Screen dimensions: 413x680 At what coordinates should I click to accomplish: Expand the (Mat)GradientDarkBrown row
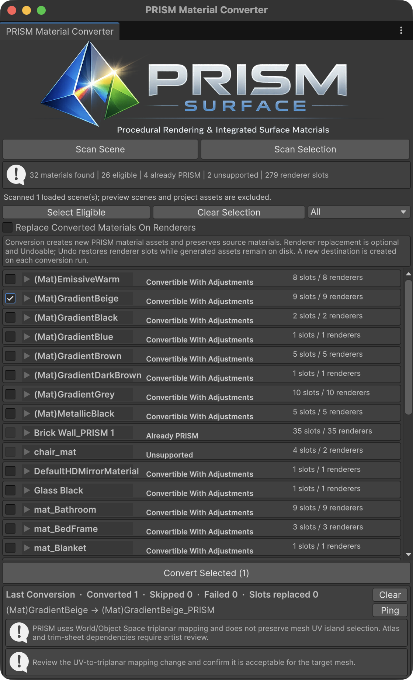27,375
